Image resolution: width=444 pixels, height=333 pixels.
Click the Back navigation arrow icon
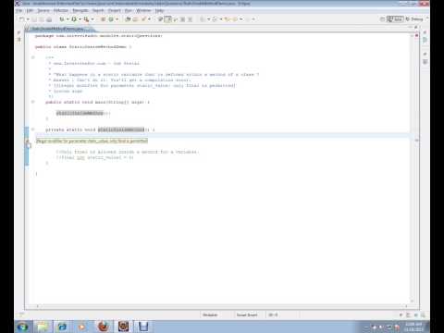pyautogui.click(x=228, y=19)
